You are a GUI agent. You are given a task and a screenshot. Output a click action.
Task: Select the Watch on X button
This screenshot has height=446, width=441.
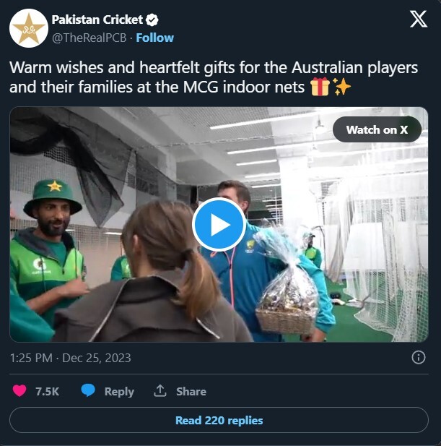tap(377, 129)
